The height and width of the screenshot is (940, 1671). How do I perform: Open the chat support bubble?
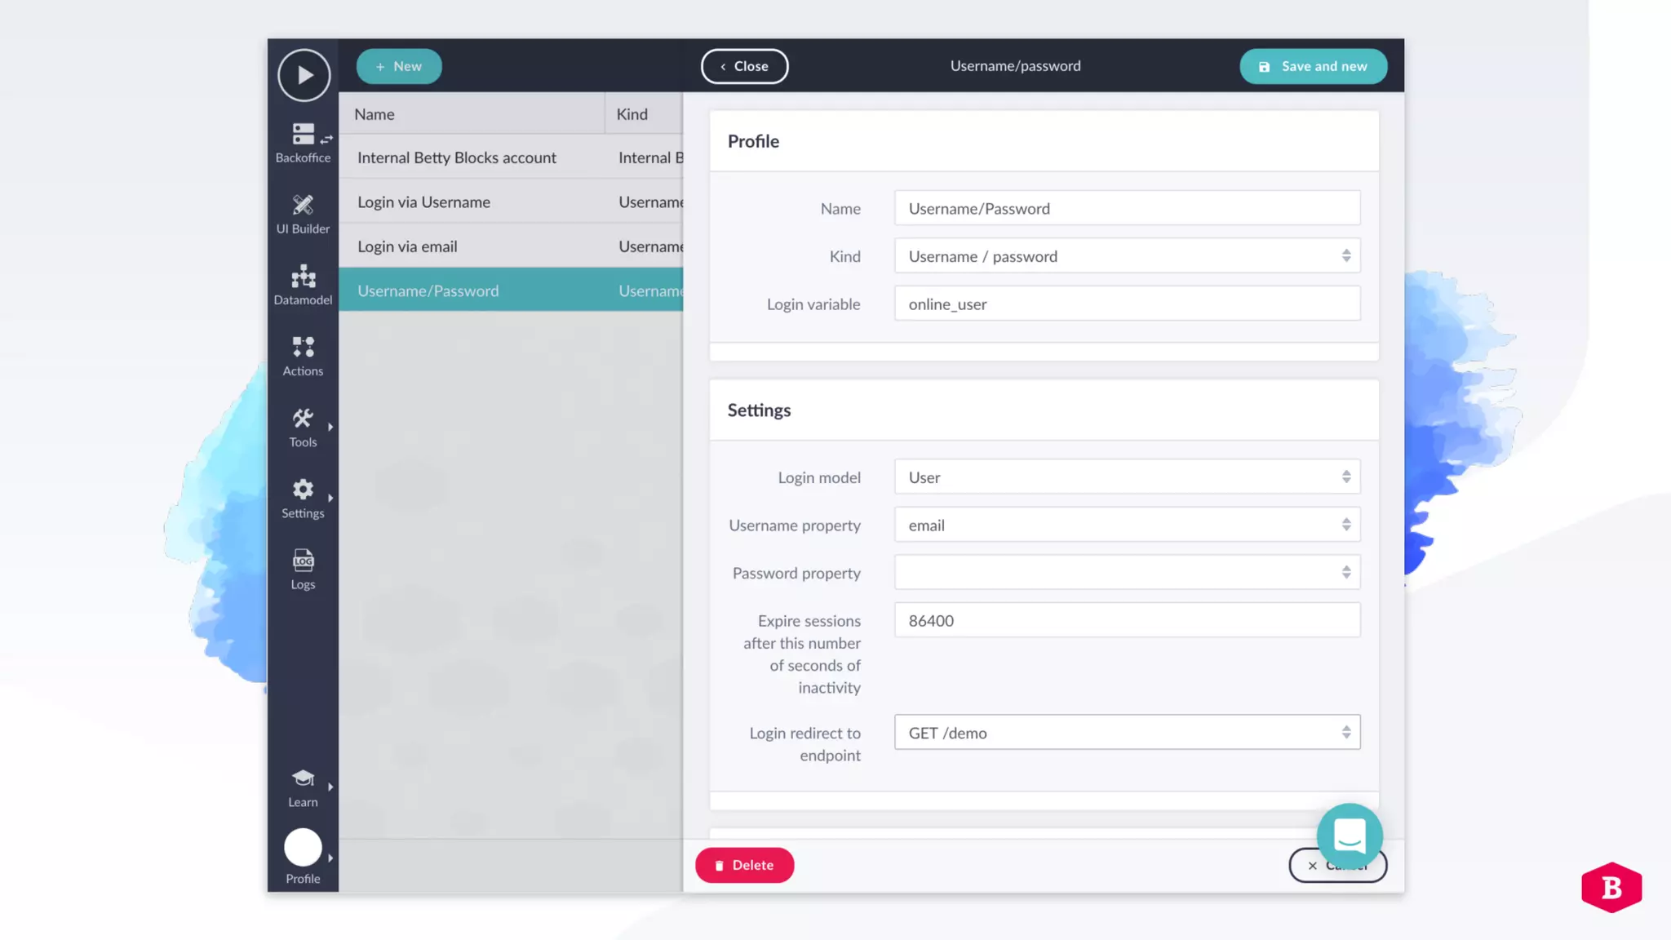click(1350, 836)
